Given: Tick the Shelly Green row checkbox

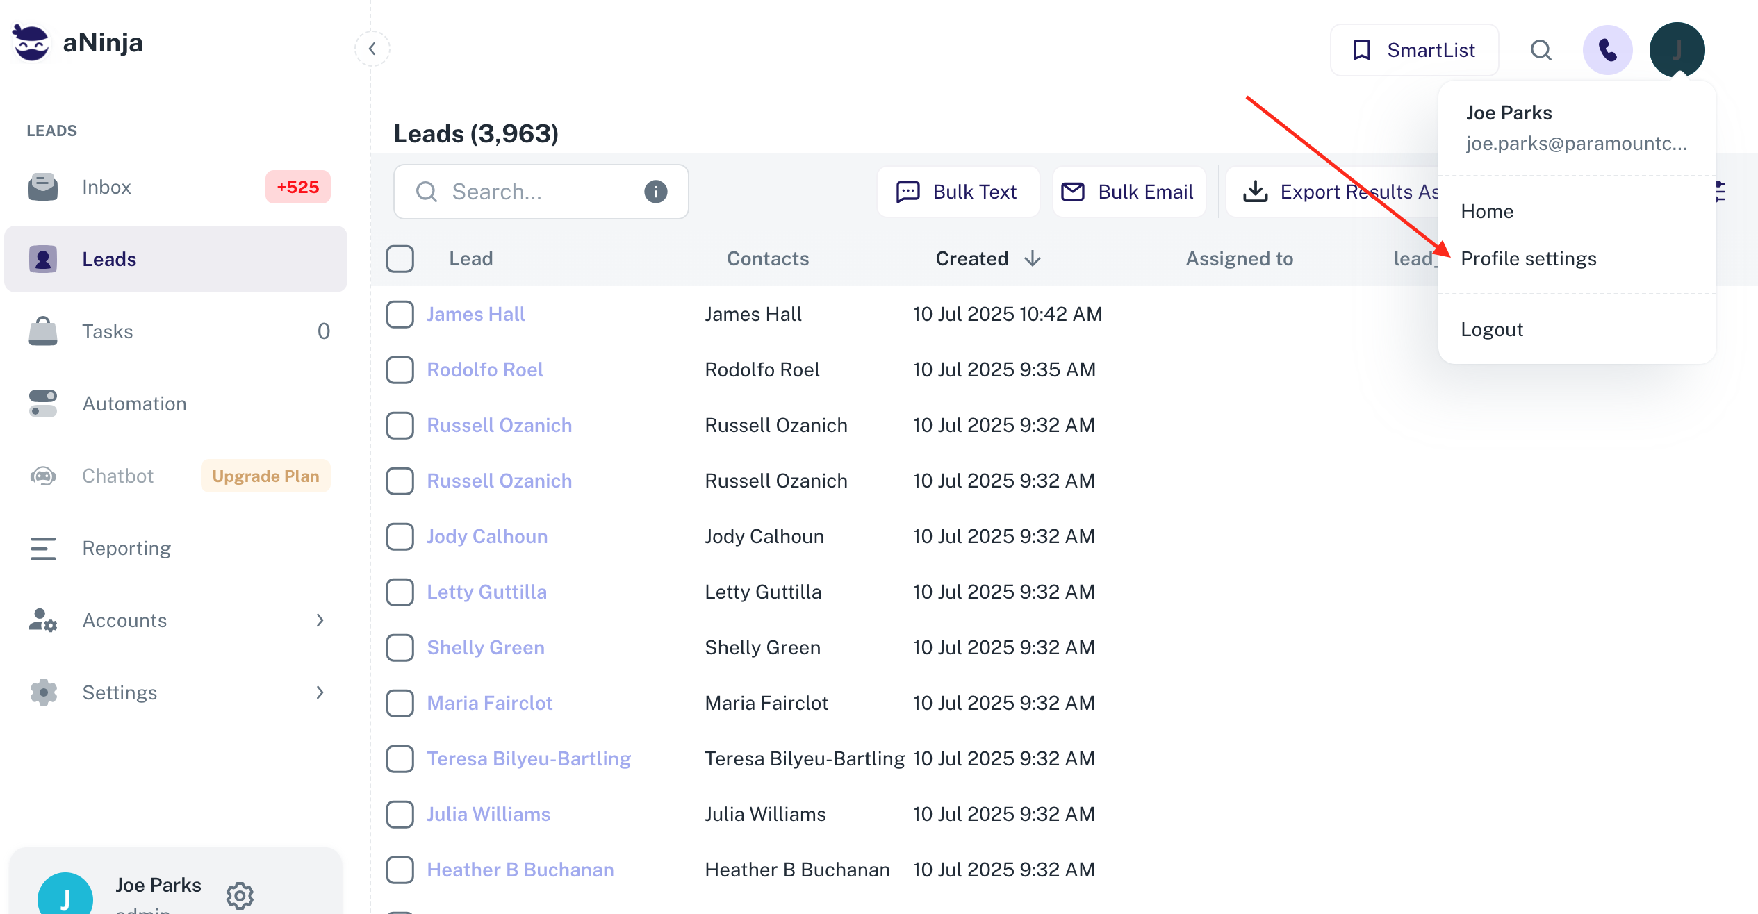Looking at the screenshot, I should click(x=400, y=647).
